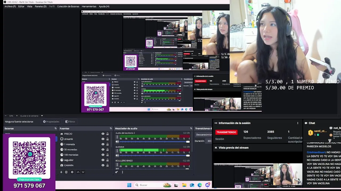Hide the CAMARA source
The image size is (341, 191).
pyautogui.click(x=103, y=165)
